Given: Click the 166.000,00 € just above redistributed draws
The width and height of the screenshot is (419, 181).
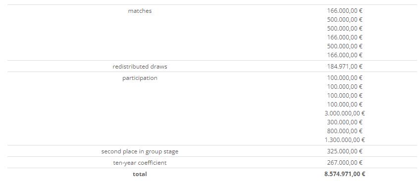Looking at the screenshot, I should [345, 55].
